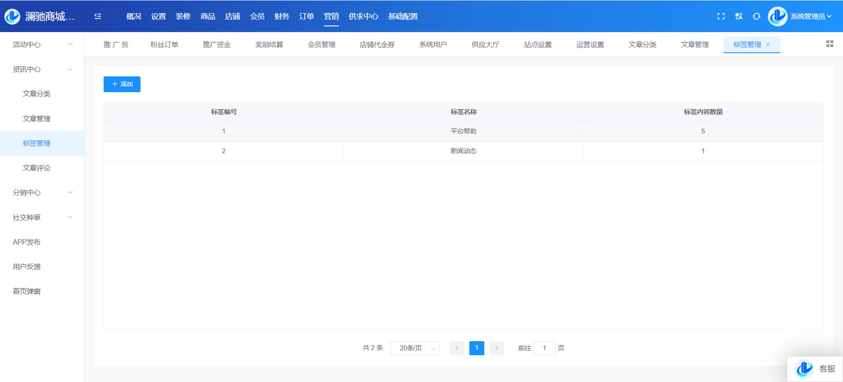This screenshot has width=843, height=382.
Task: Open the 商品 top menu
Action: click(208, 16)
